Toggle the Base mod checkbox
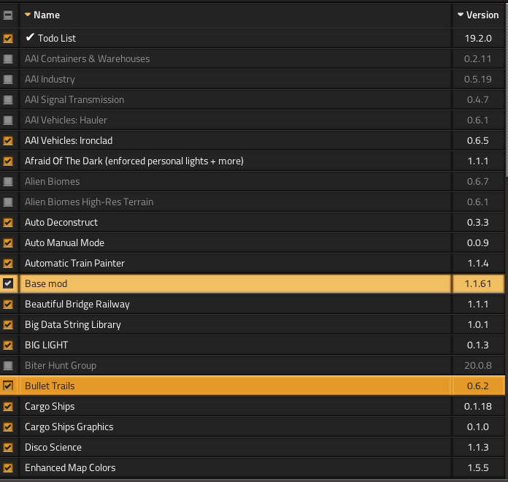 coord(8,283)
